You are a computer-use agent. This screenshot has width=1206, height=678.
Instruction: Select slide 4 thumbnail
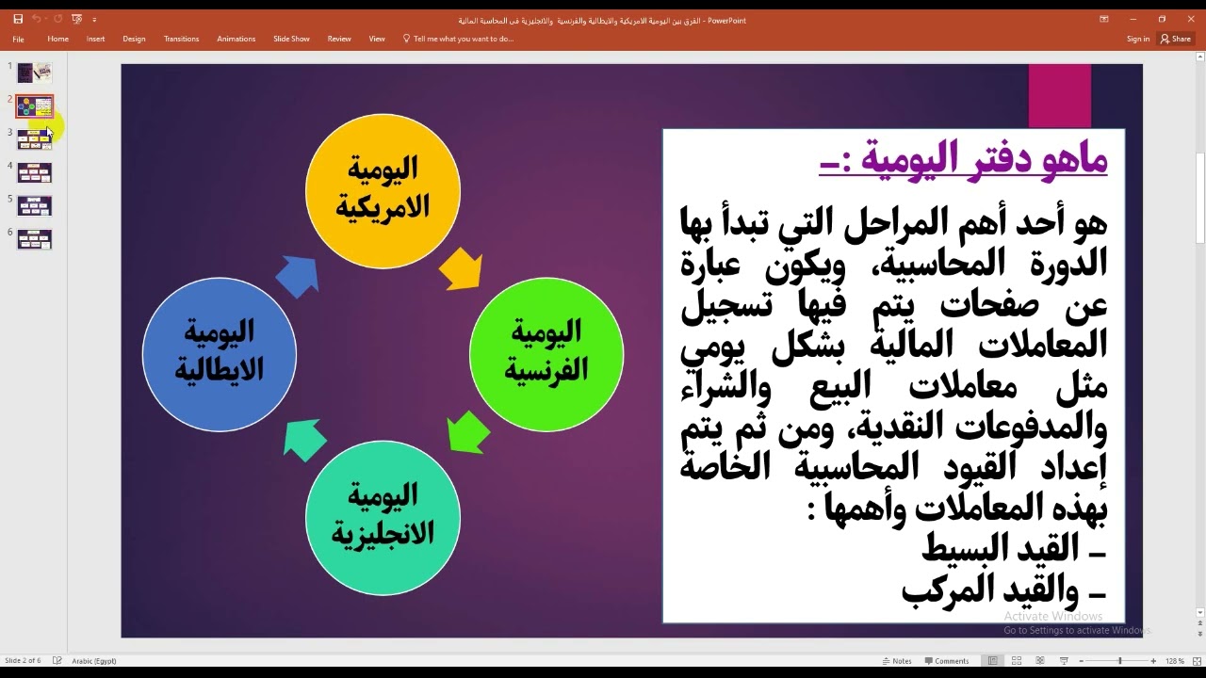click(35, 172)
